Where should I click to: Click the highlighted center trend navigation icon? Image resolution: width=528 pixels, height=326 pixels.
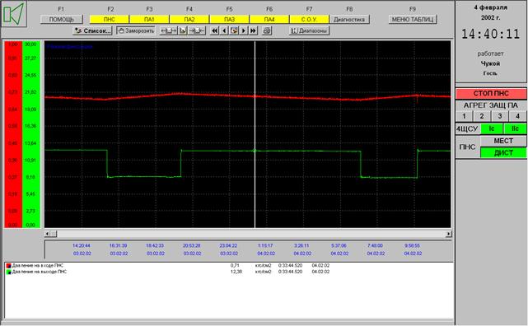(234, 30)
